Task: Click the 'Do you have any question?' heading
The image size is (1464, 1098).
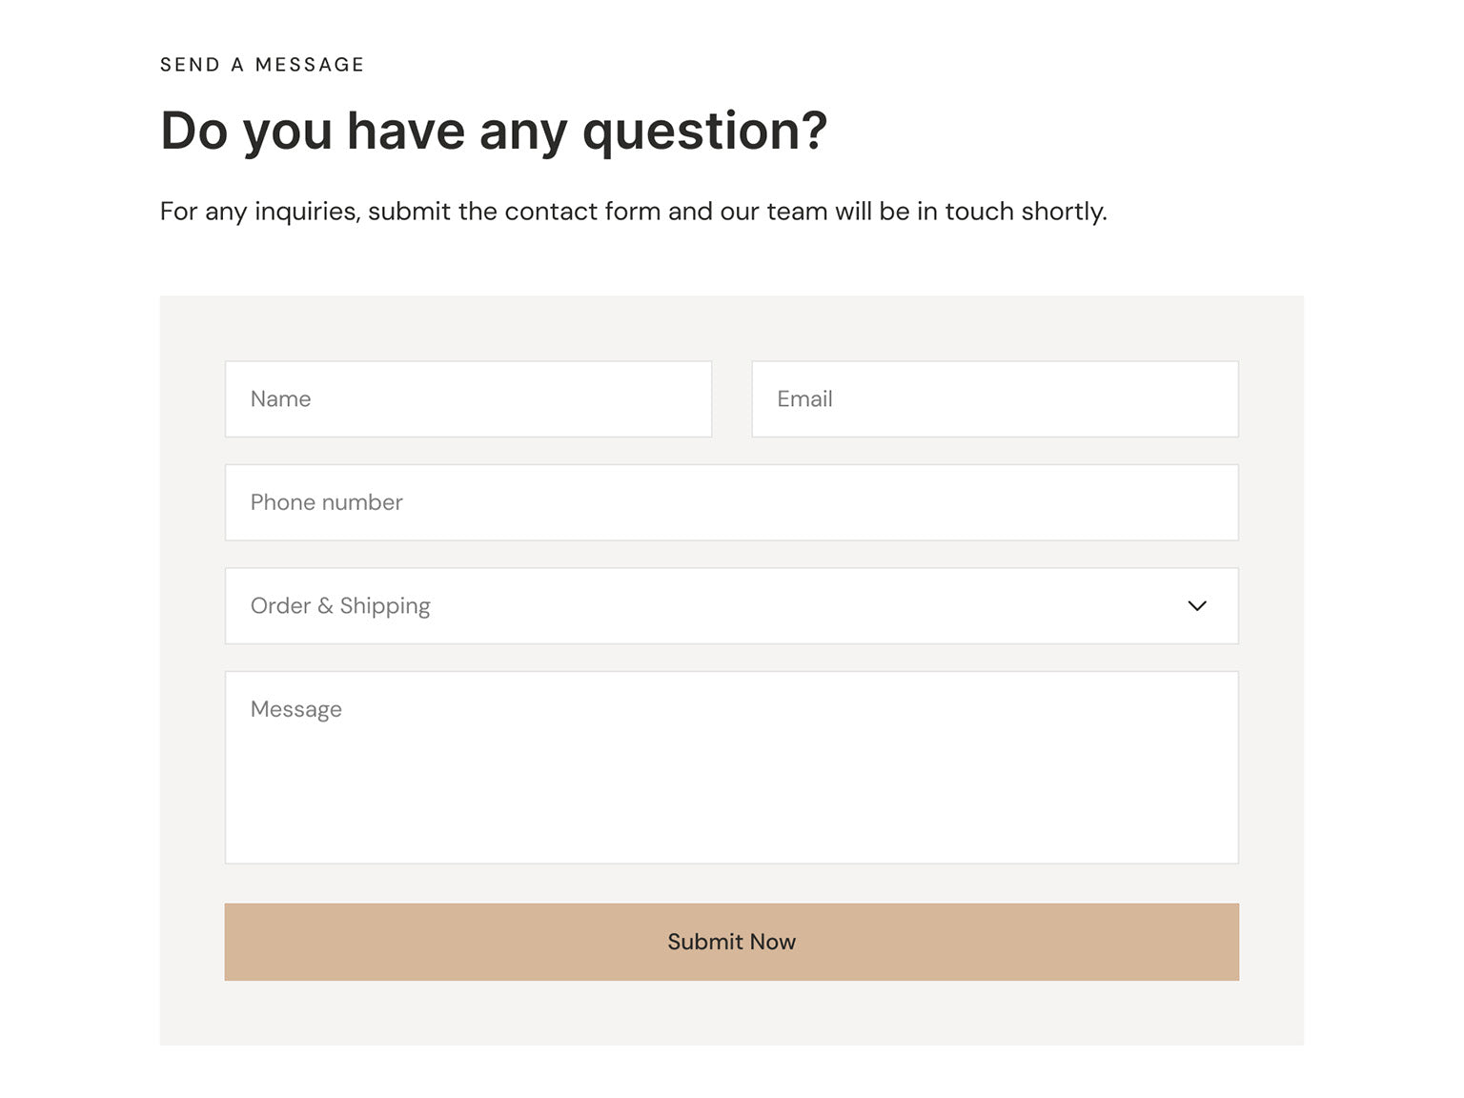Action: click(493, 131)
